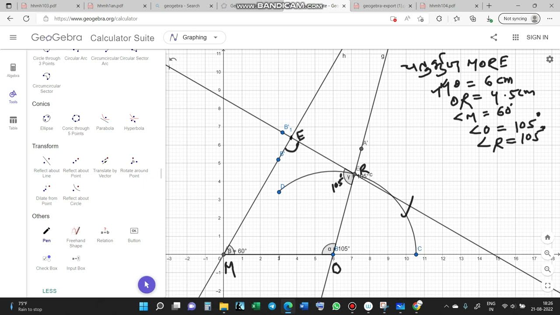Switch to the Tools view
This screenshot has width=560, height=315.
coord(13,97)
